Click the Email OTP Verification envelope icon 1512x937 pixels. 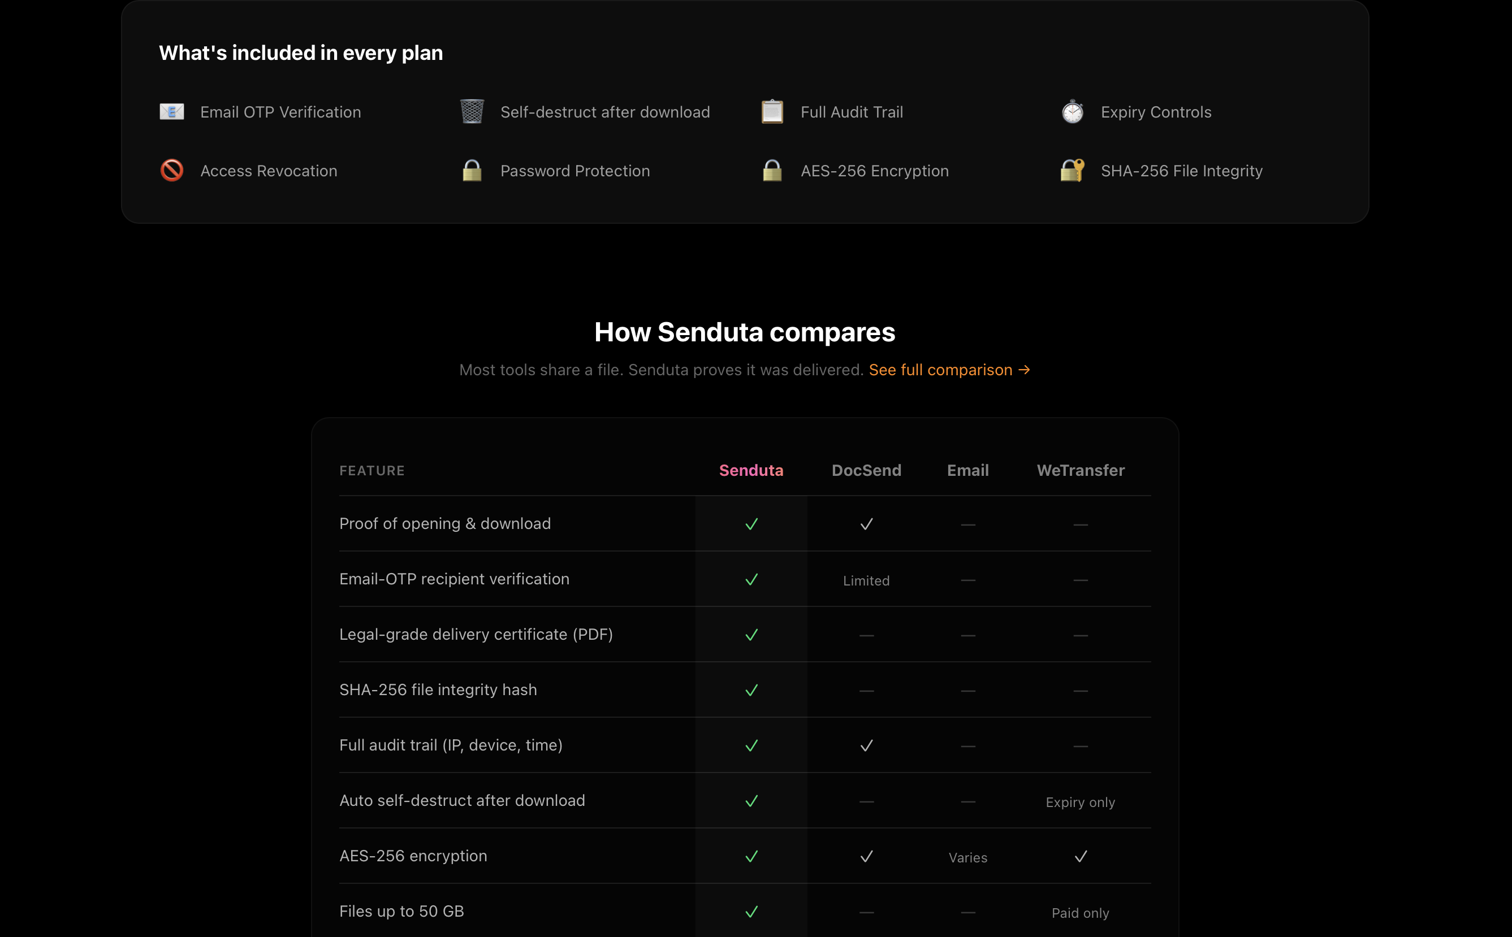pos(172,111)
